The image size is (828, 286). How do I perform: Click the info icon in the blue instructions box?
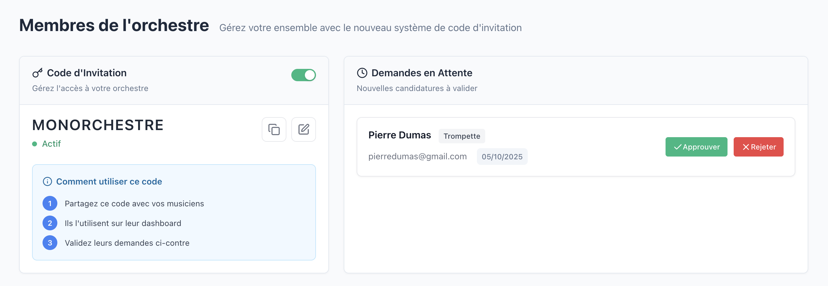tap(47, 181)
